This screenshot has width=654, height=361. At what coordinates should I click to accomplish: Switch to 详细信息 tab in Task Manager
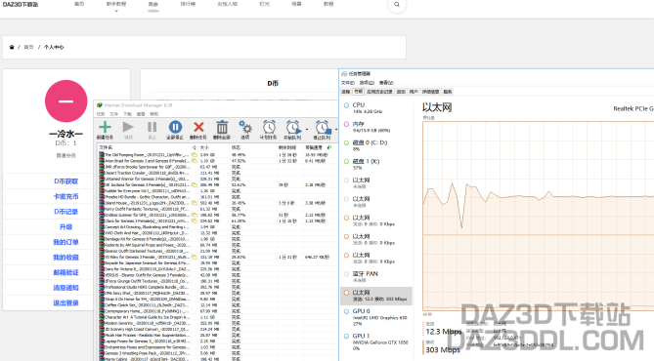(431, 92)
